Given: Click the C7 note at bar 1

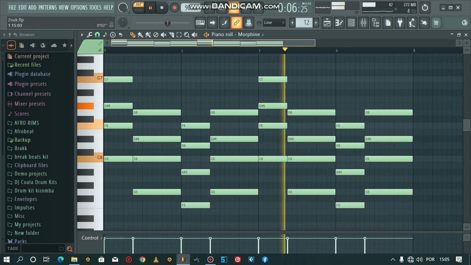Looking at the screenshot, I should 118,79.
